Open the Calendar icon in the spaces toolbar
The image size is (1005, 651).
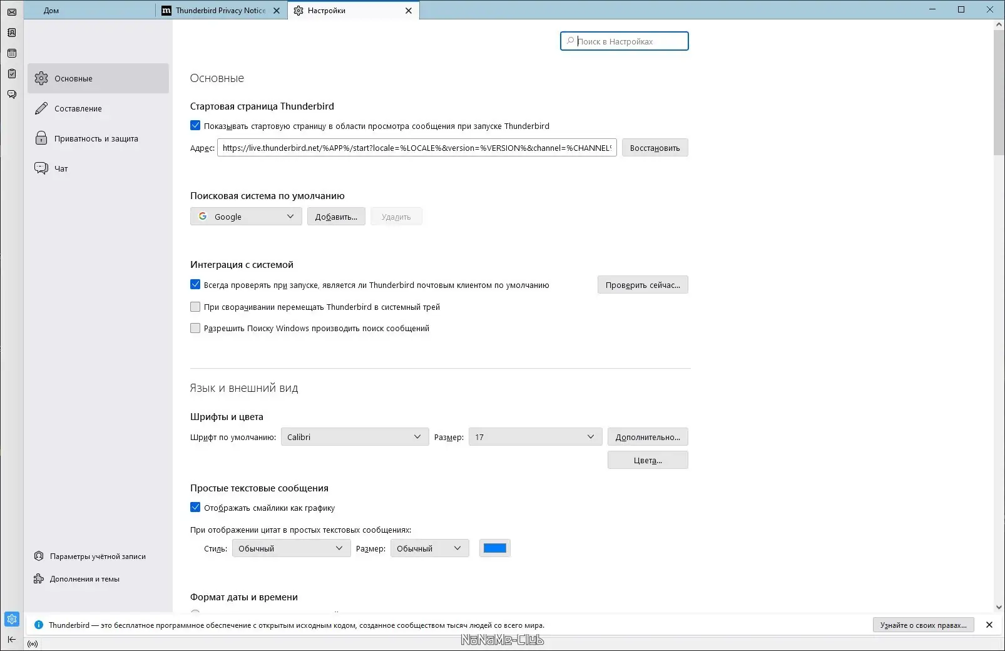pos(12,53)
